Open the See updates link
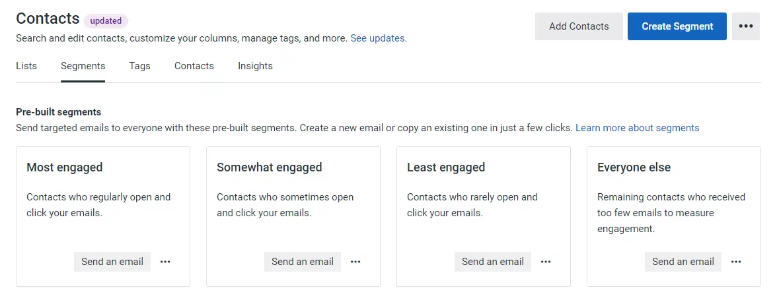The height and width of the screenshot is (296, 777). (x=379, y=38)
